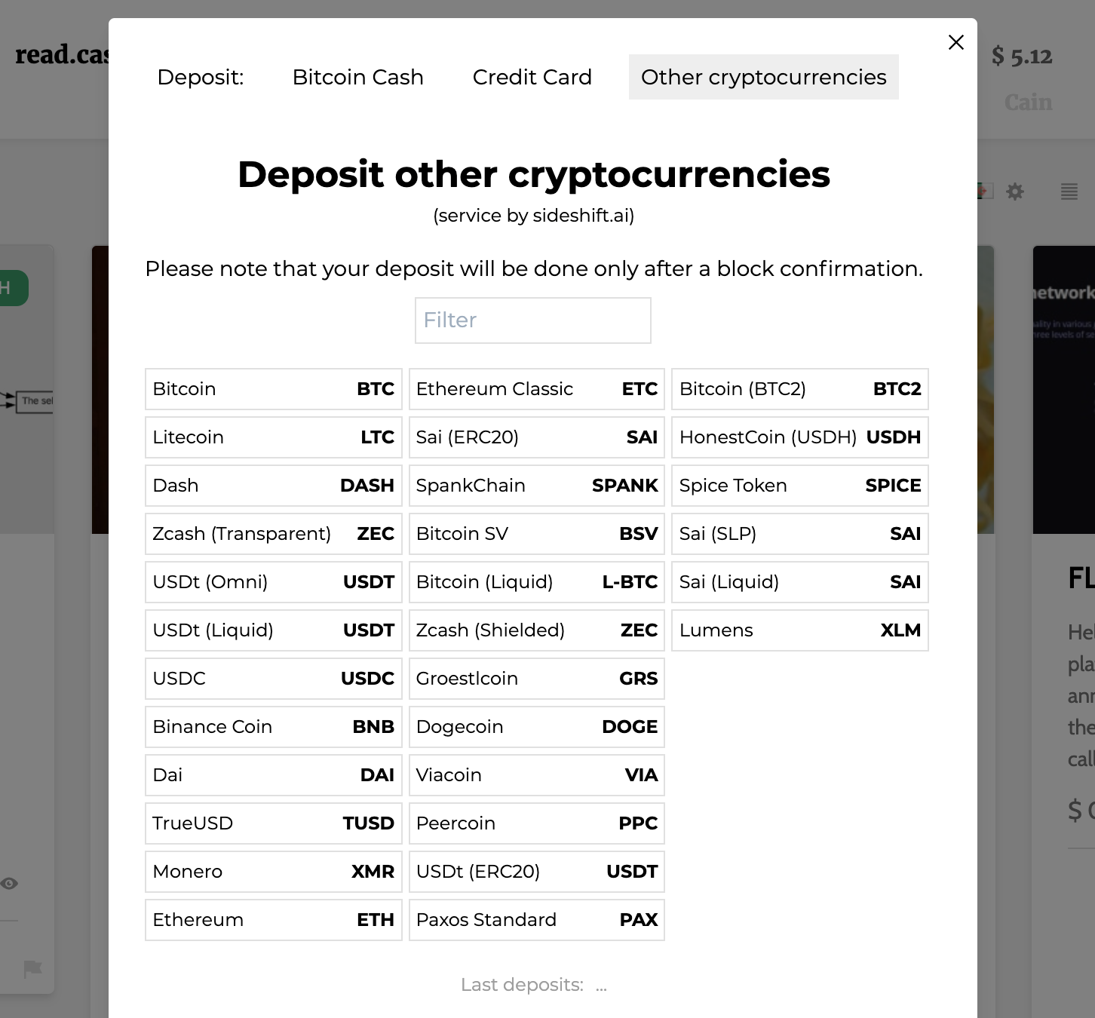Focus the Filter input field
1095x1018 pixels.
click(533, 320)
